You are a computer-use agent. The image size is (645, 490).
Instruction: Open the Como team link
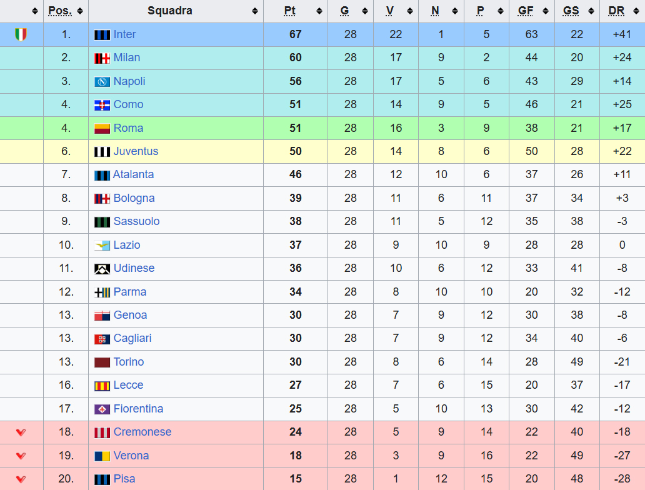pyautogui.click(x=128, y=104)
